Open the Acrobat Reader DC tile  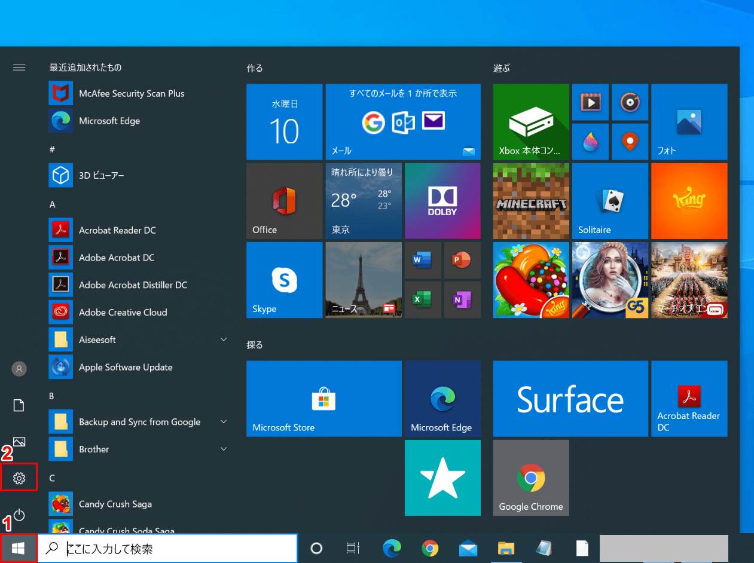(x=689, y=399)
